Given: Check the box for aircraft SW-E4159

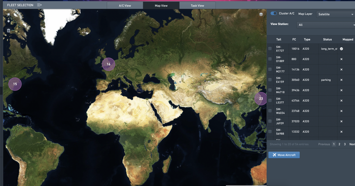Looking at the screenshot, I should (270, 80).
